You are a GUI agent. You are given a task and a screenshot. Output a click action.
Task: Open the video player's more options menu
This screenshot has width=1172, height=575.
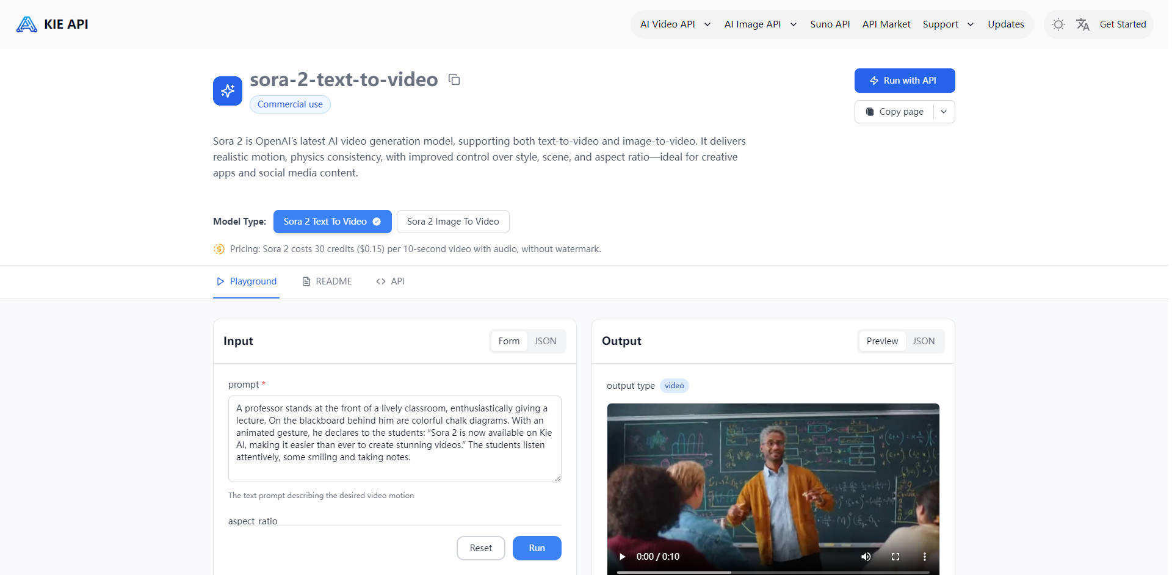[x=924, y=557]
